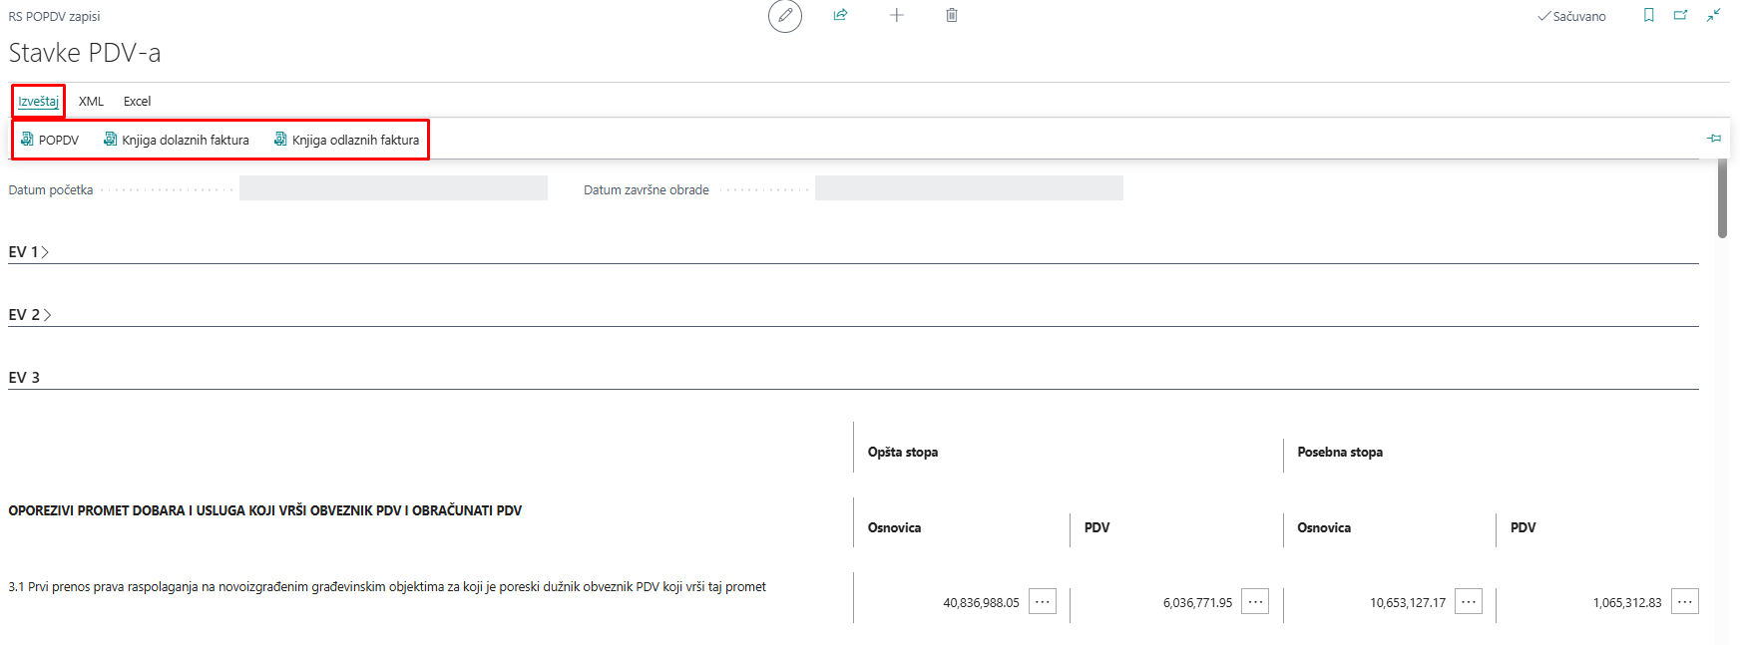The width and height of the screenshot is (1740, 645).
Task: Expand the EV 1 section
Action: pos(29,252)
